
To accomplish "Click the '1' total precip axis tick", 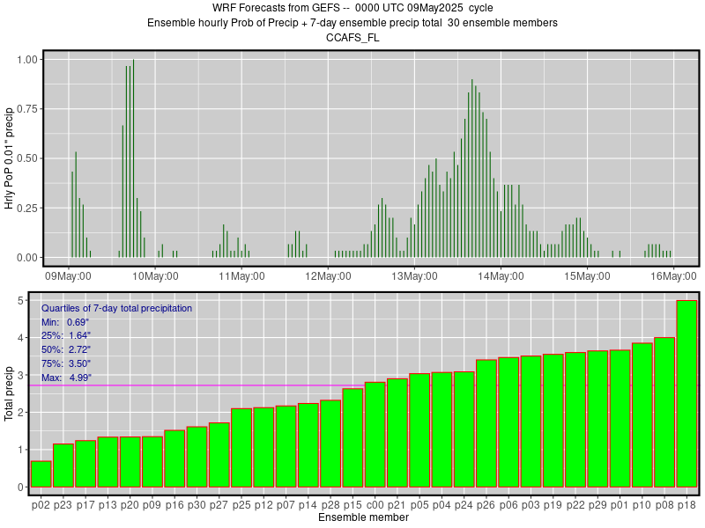I will 21,450.
